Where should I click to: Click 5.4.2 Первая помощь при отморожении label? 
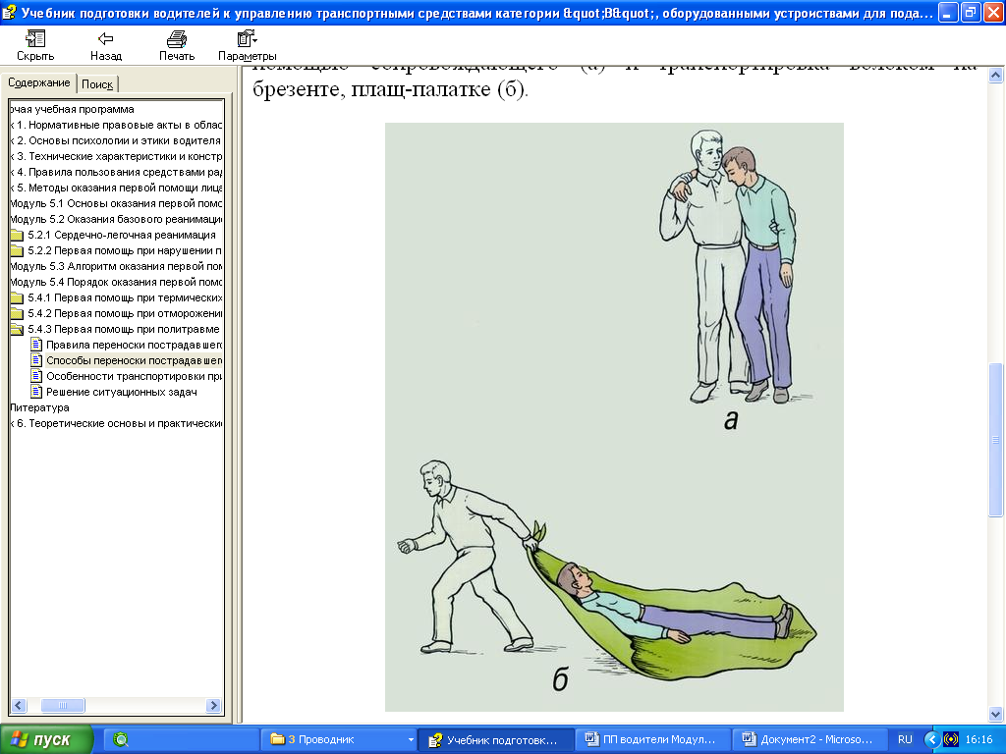tap(125, 313)
